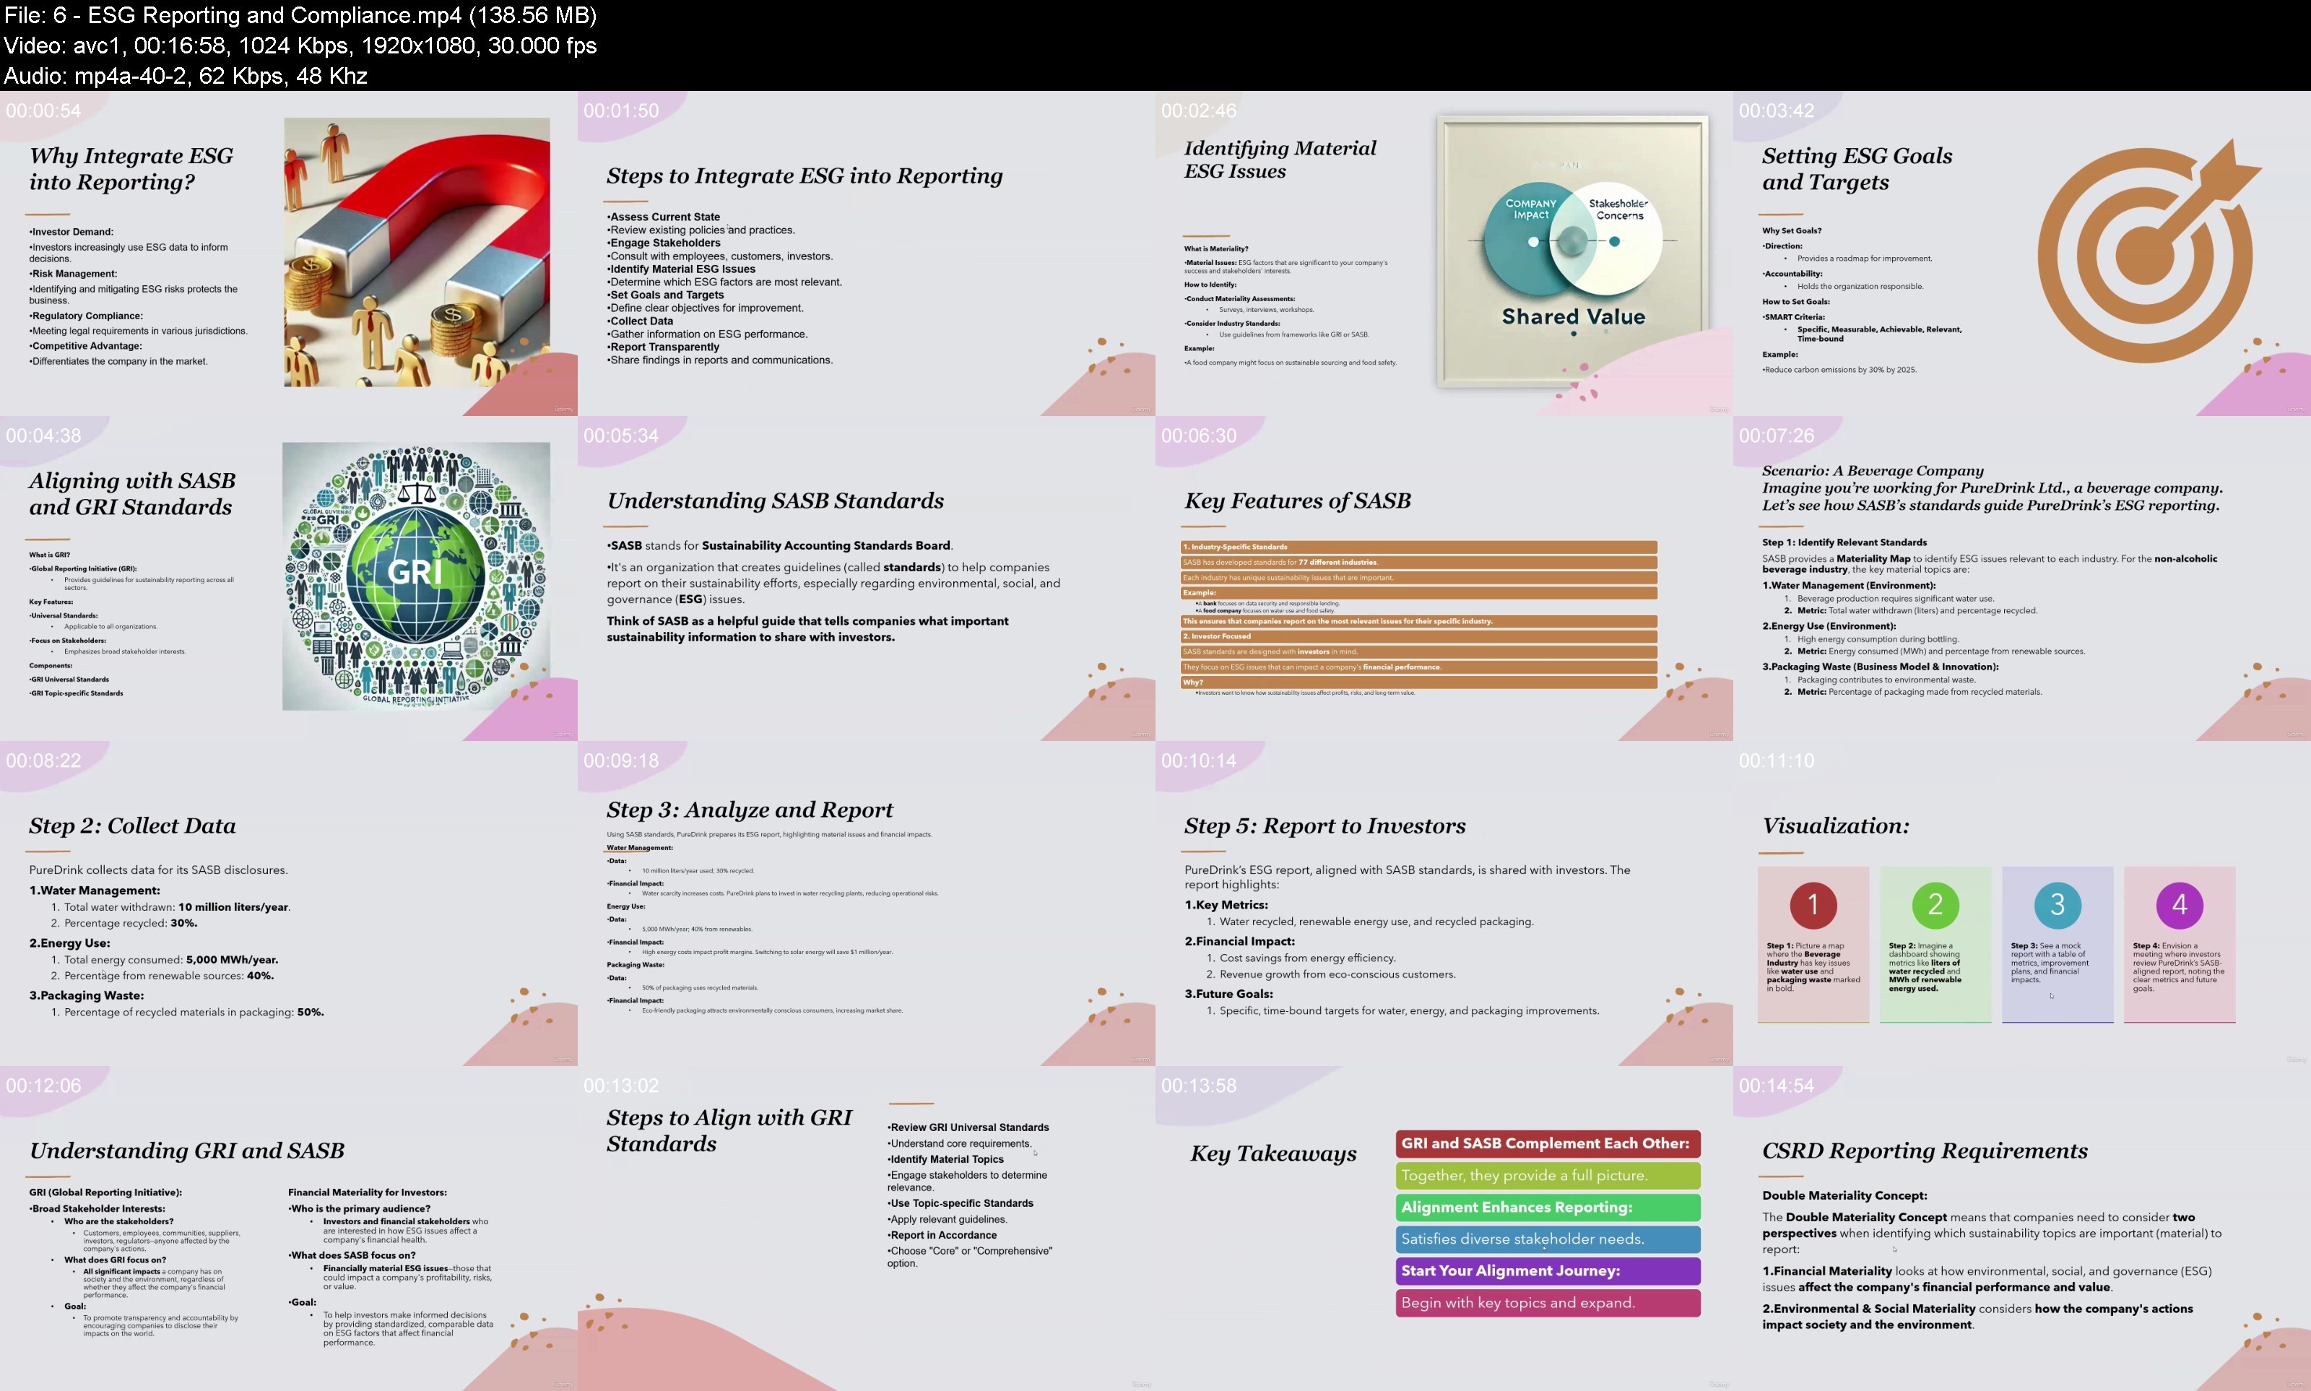Click the 00:13:58 timestamp label
This screenshot has width=2311, height=1391.
coord(1199,1086)
